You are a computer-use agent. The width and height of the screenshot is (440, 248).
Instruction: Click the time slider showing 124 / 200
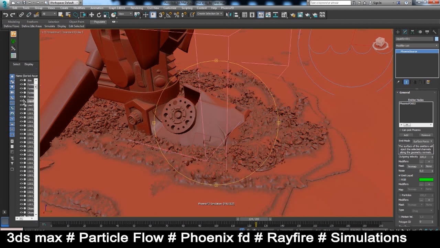coord(254,219)
